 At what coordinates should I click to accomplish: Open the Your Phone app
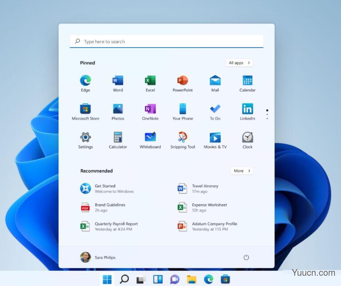pyautogui.click(x=182, y=112)
